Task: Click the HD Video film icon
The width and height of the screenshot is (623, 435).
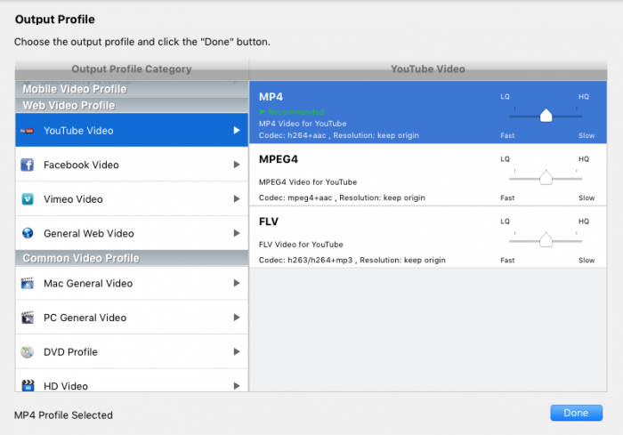Action: [28, 385]
